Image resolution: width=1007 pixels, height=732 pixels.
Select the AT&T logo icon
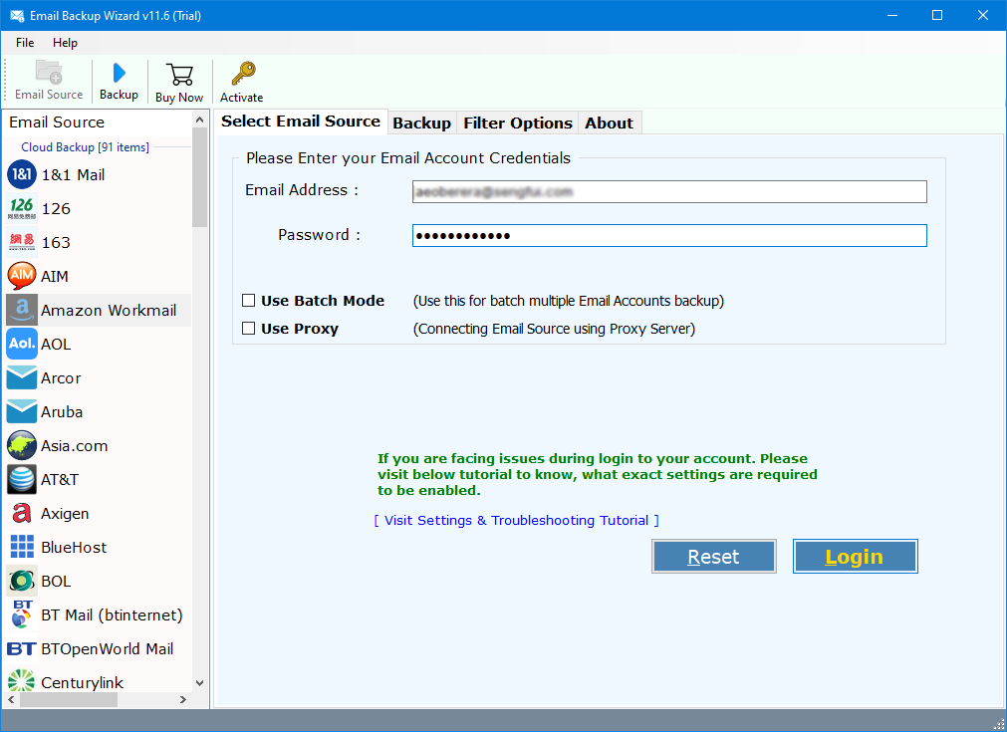click(22, 480)
